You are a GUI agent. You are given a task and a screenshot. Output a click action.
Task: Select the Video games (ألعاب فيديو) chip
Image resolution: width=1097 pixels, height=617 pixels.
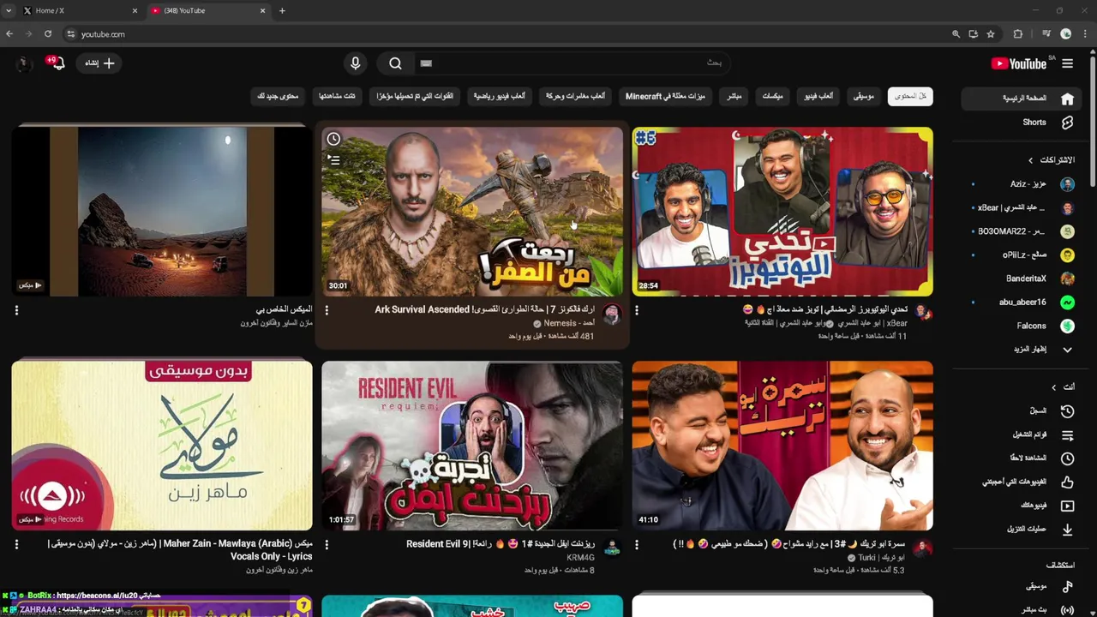pos(818,96)
